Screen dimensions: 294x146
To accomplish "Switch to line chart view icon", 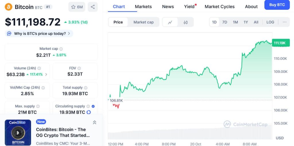I will [170, 22].
